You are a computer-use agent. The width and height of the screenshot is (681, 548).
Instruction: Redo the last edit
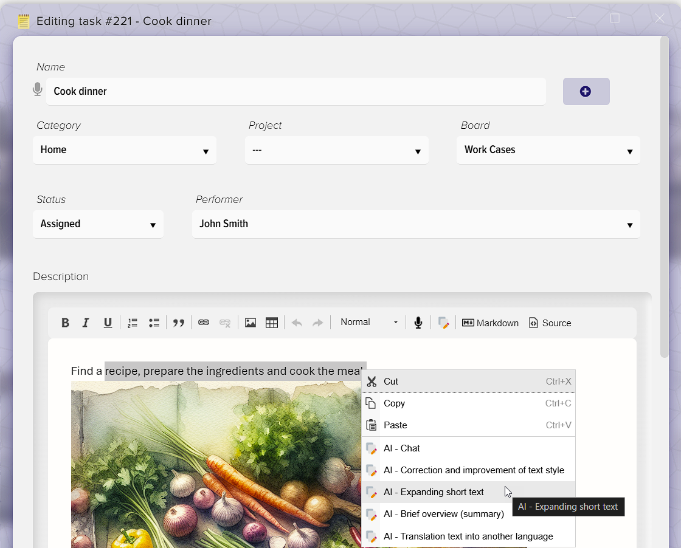click(x=318, y=323)
